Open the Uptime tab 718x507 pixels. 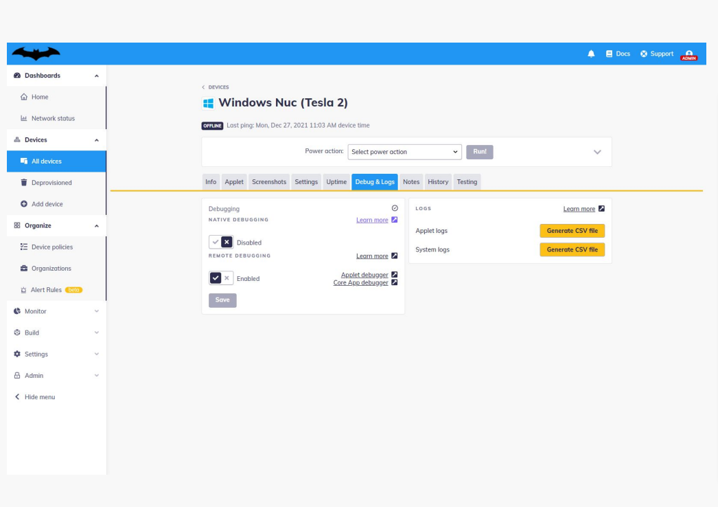click(336, 182)
